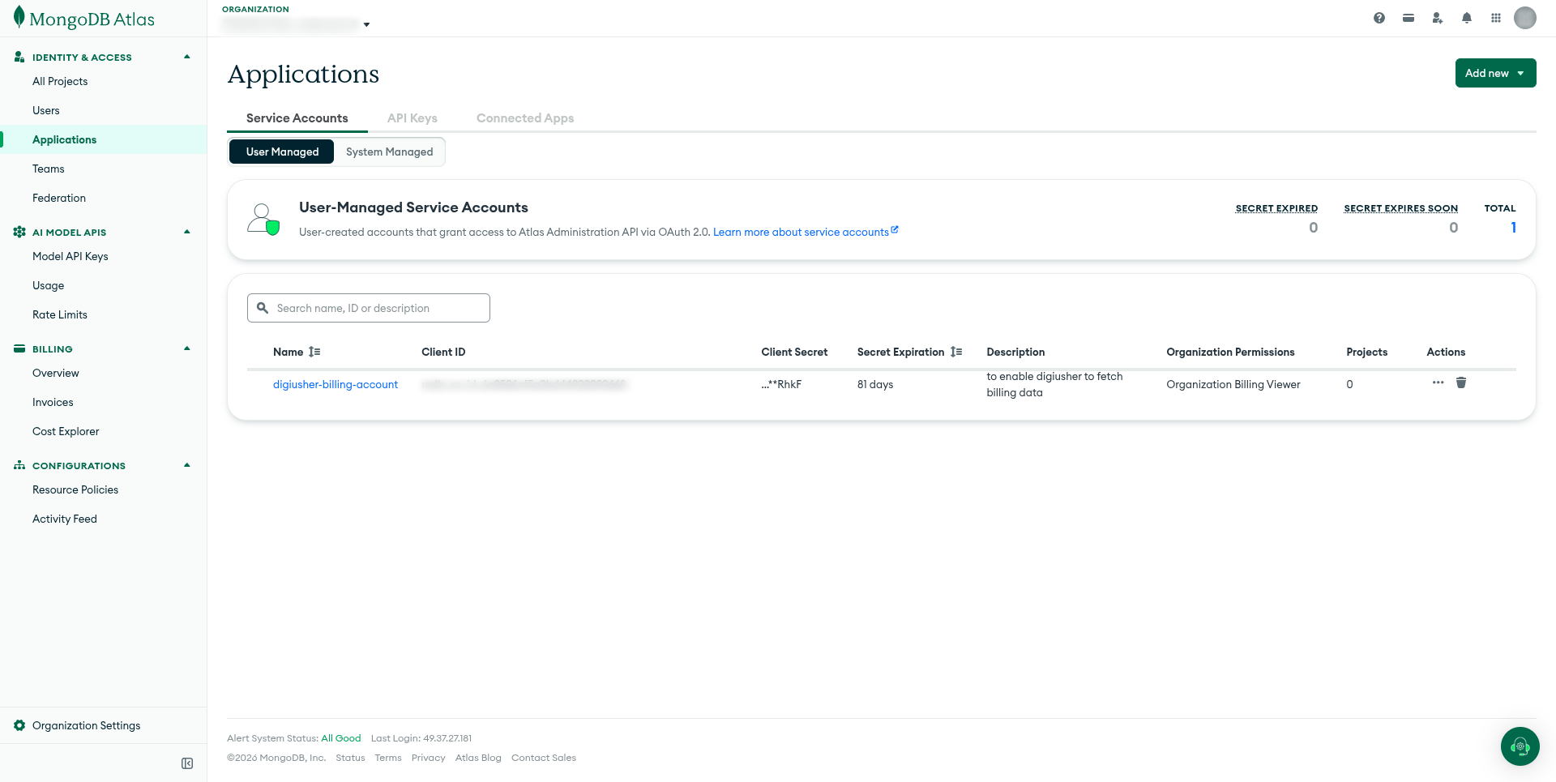The height and width of the screenshot is (782, 1556).
Task: Click the AI Model APIs section icon
Action: tap(19, 232)
